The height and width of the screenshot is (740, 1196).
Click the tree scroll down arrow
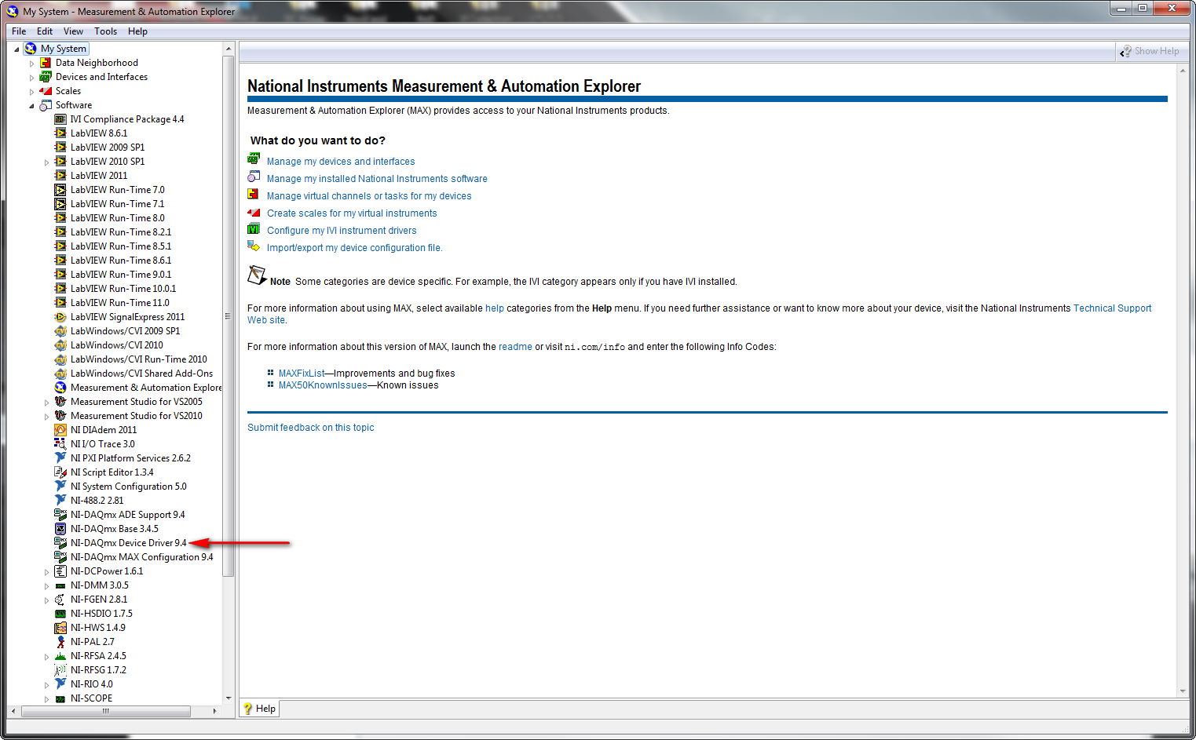[x=229, y=698]
